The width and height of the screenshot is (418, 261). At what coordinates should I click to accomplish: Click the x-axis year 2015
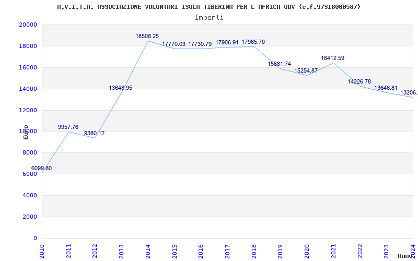pos(175,251)
